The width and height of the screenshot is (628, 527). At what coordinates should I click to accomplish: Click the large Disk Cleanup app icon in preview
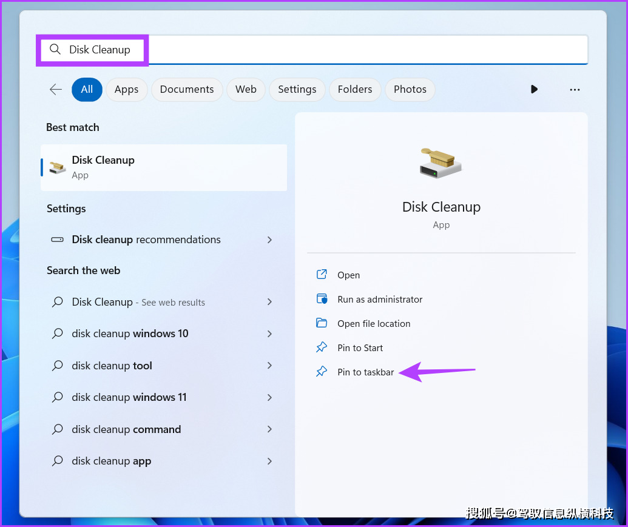[x=441, y=163]
